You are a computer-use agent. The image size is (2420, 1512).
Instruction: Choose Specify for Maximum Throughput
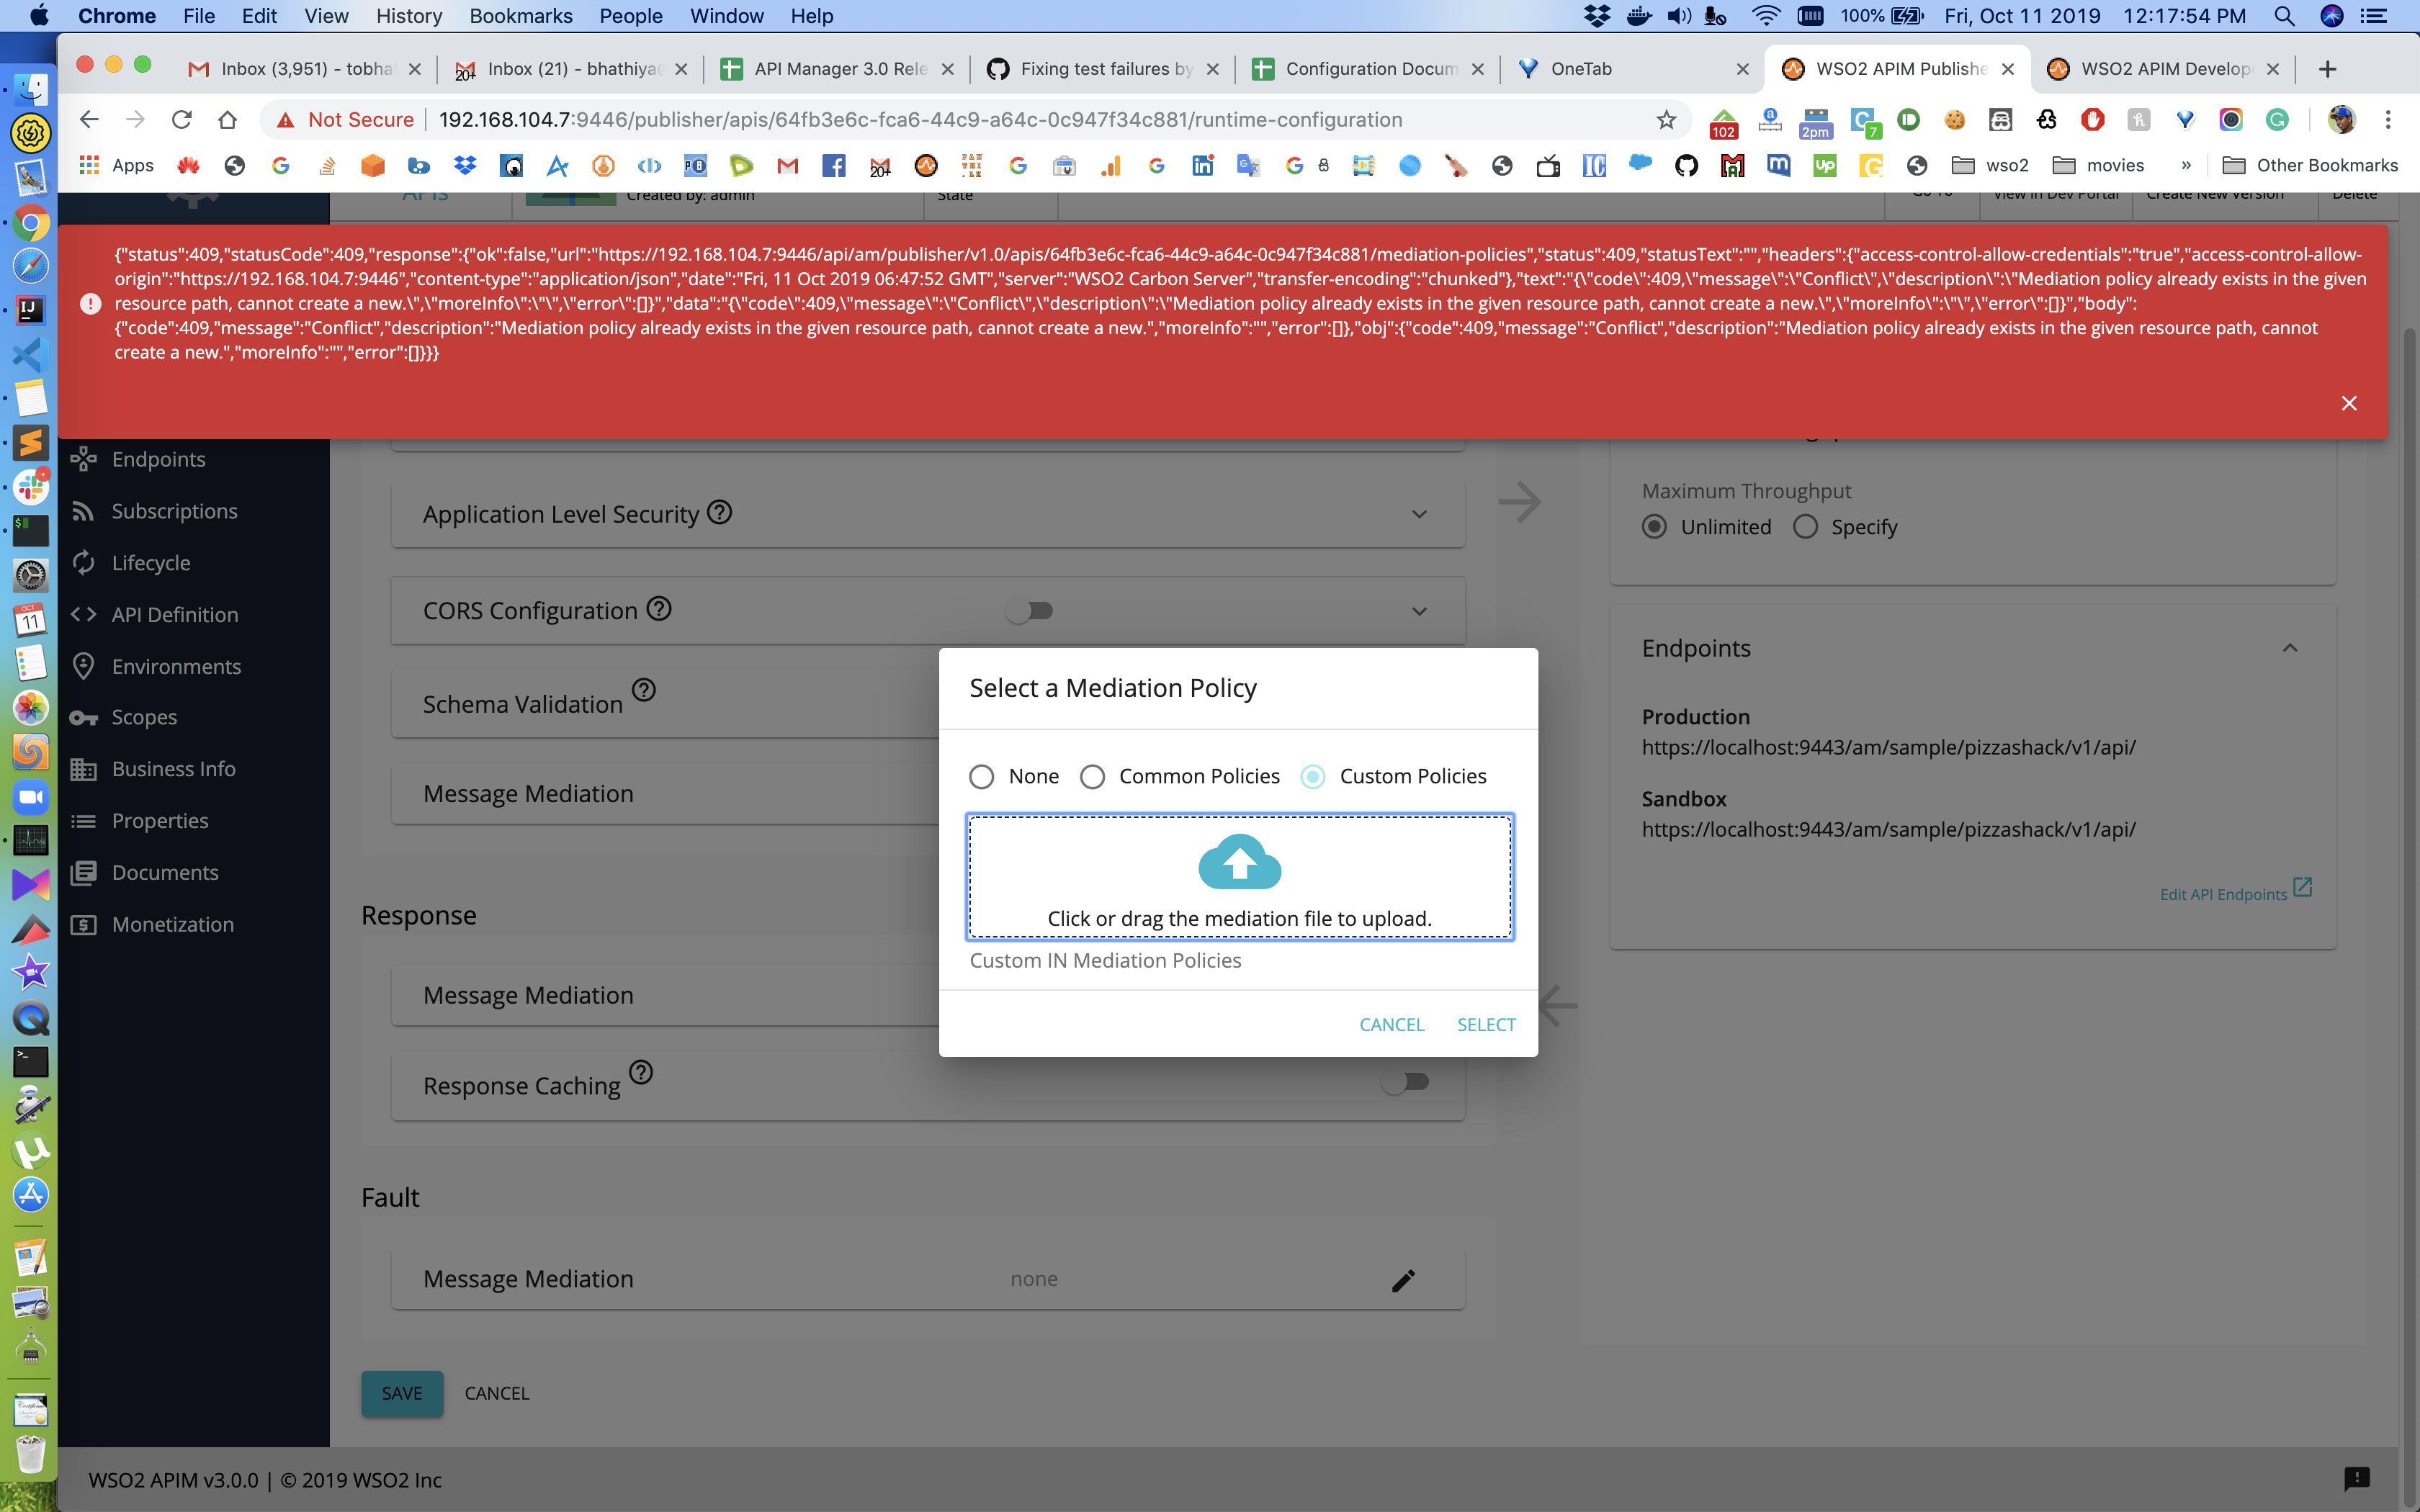click(1805, 527)
